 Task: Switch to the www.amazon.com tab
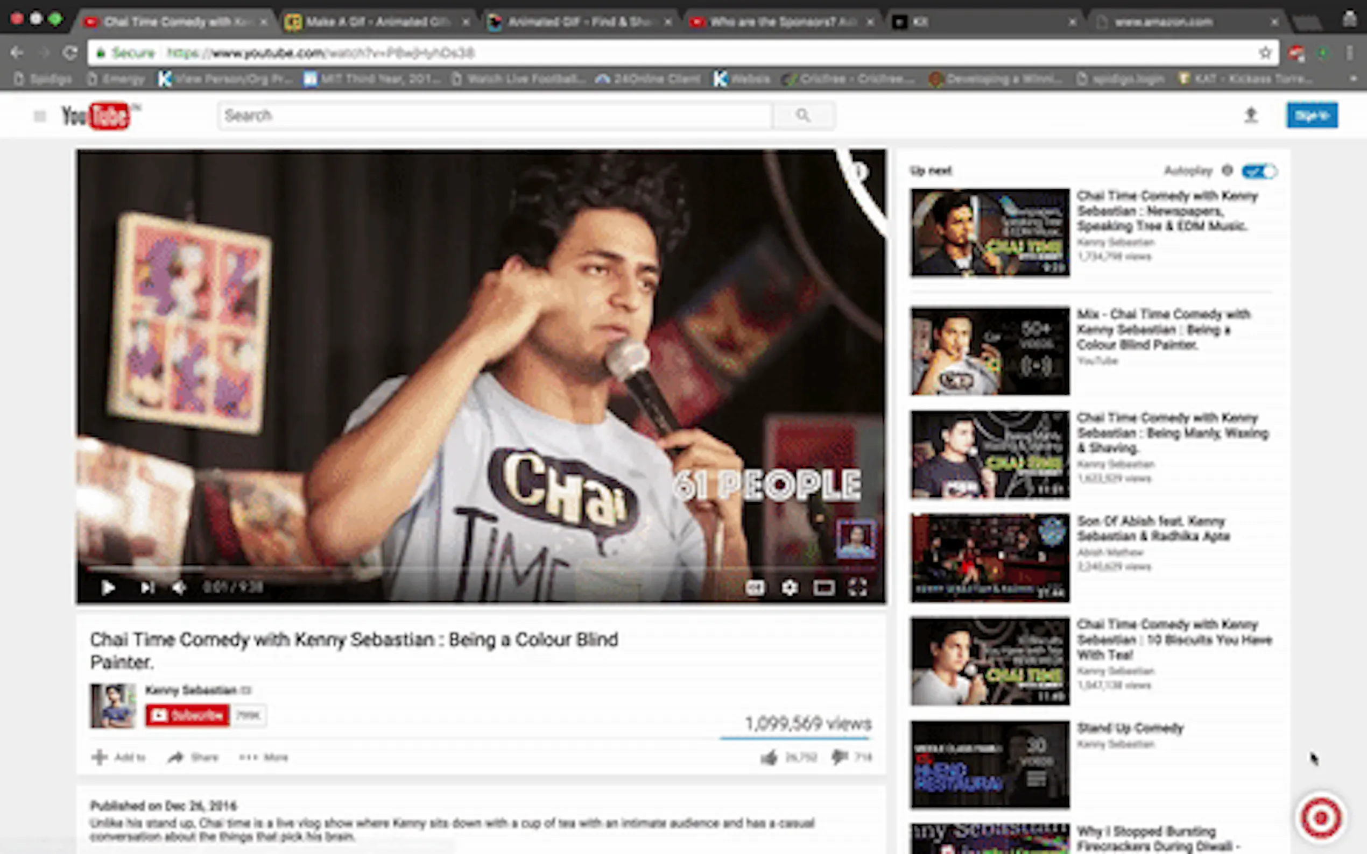point(1163,22)
